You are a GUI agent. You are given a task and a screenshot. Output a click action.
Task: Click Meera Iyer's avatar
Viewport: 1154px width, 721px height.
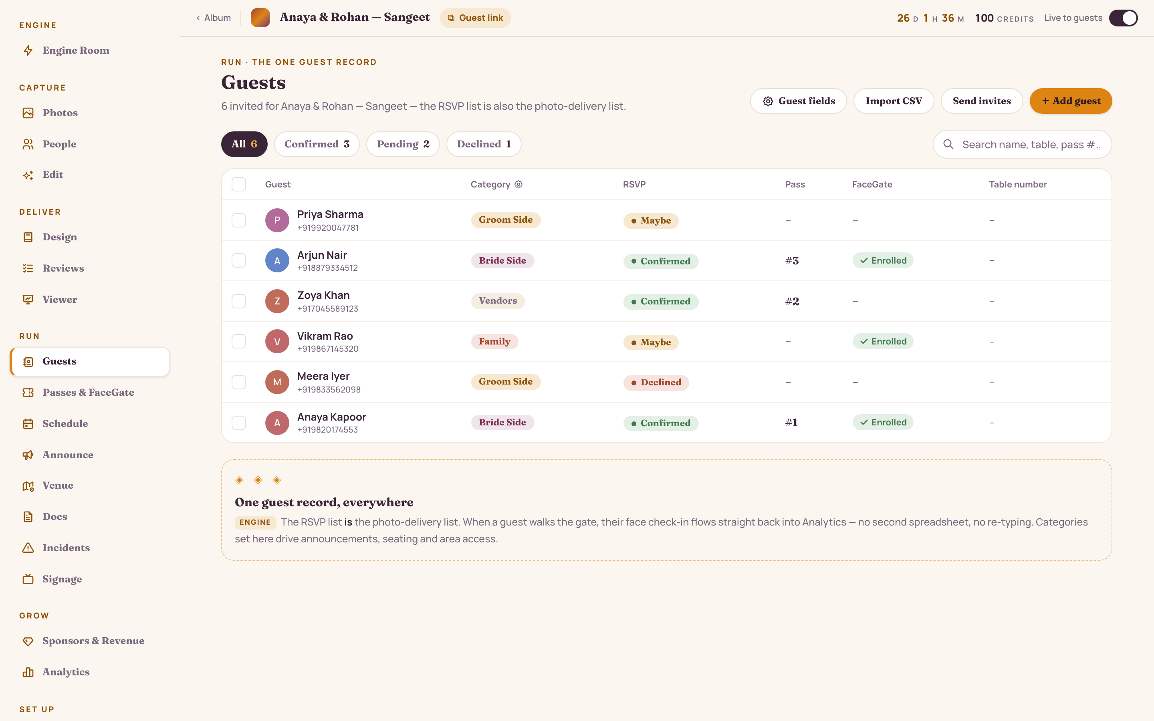tap(277, 382)
